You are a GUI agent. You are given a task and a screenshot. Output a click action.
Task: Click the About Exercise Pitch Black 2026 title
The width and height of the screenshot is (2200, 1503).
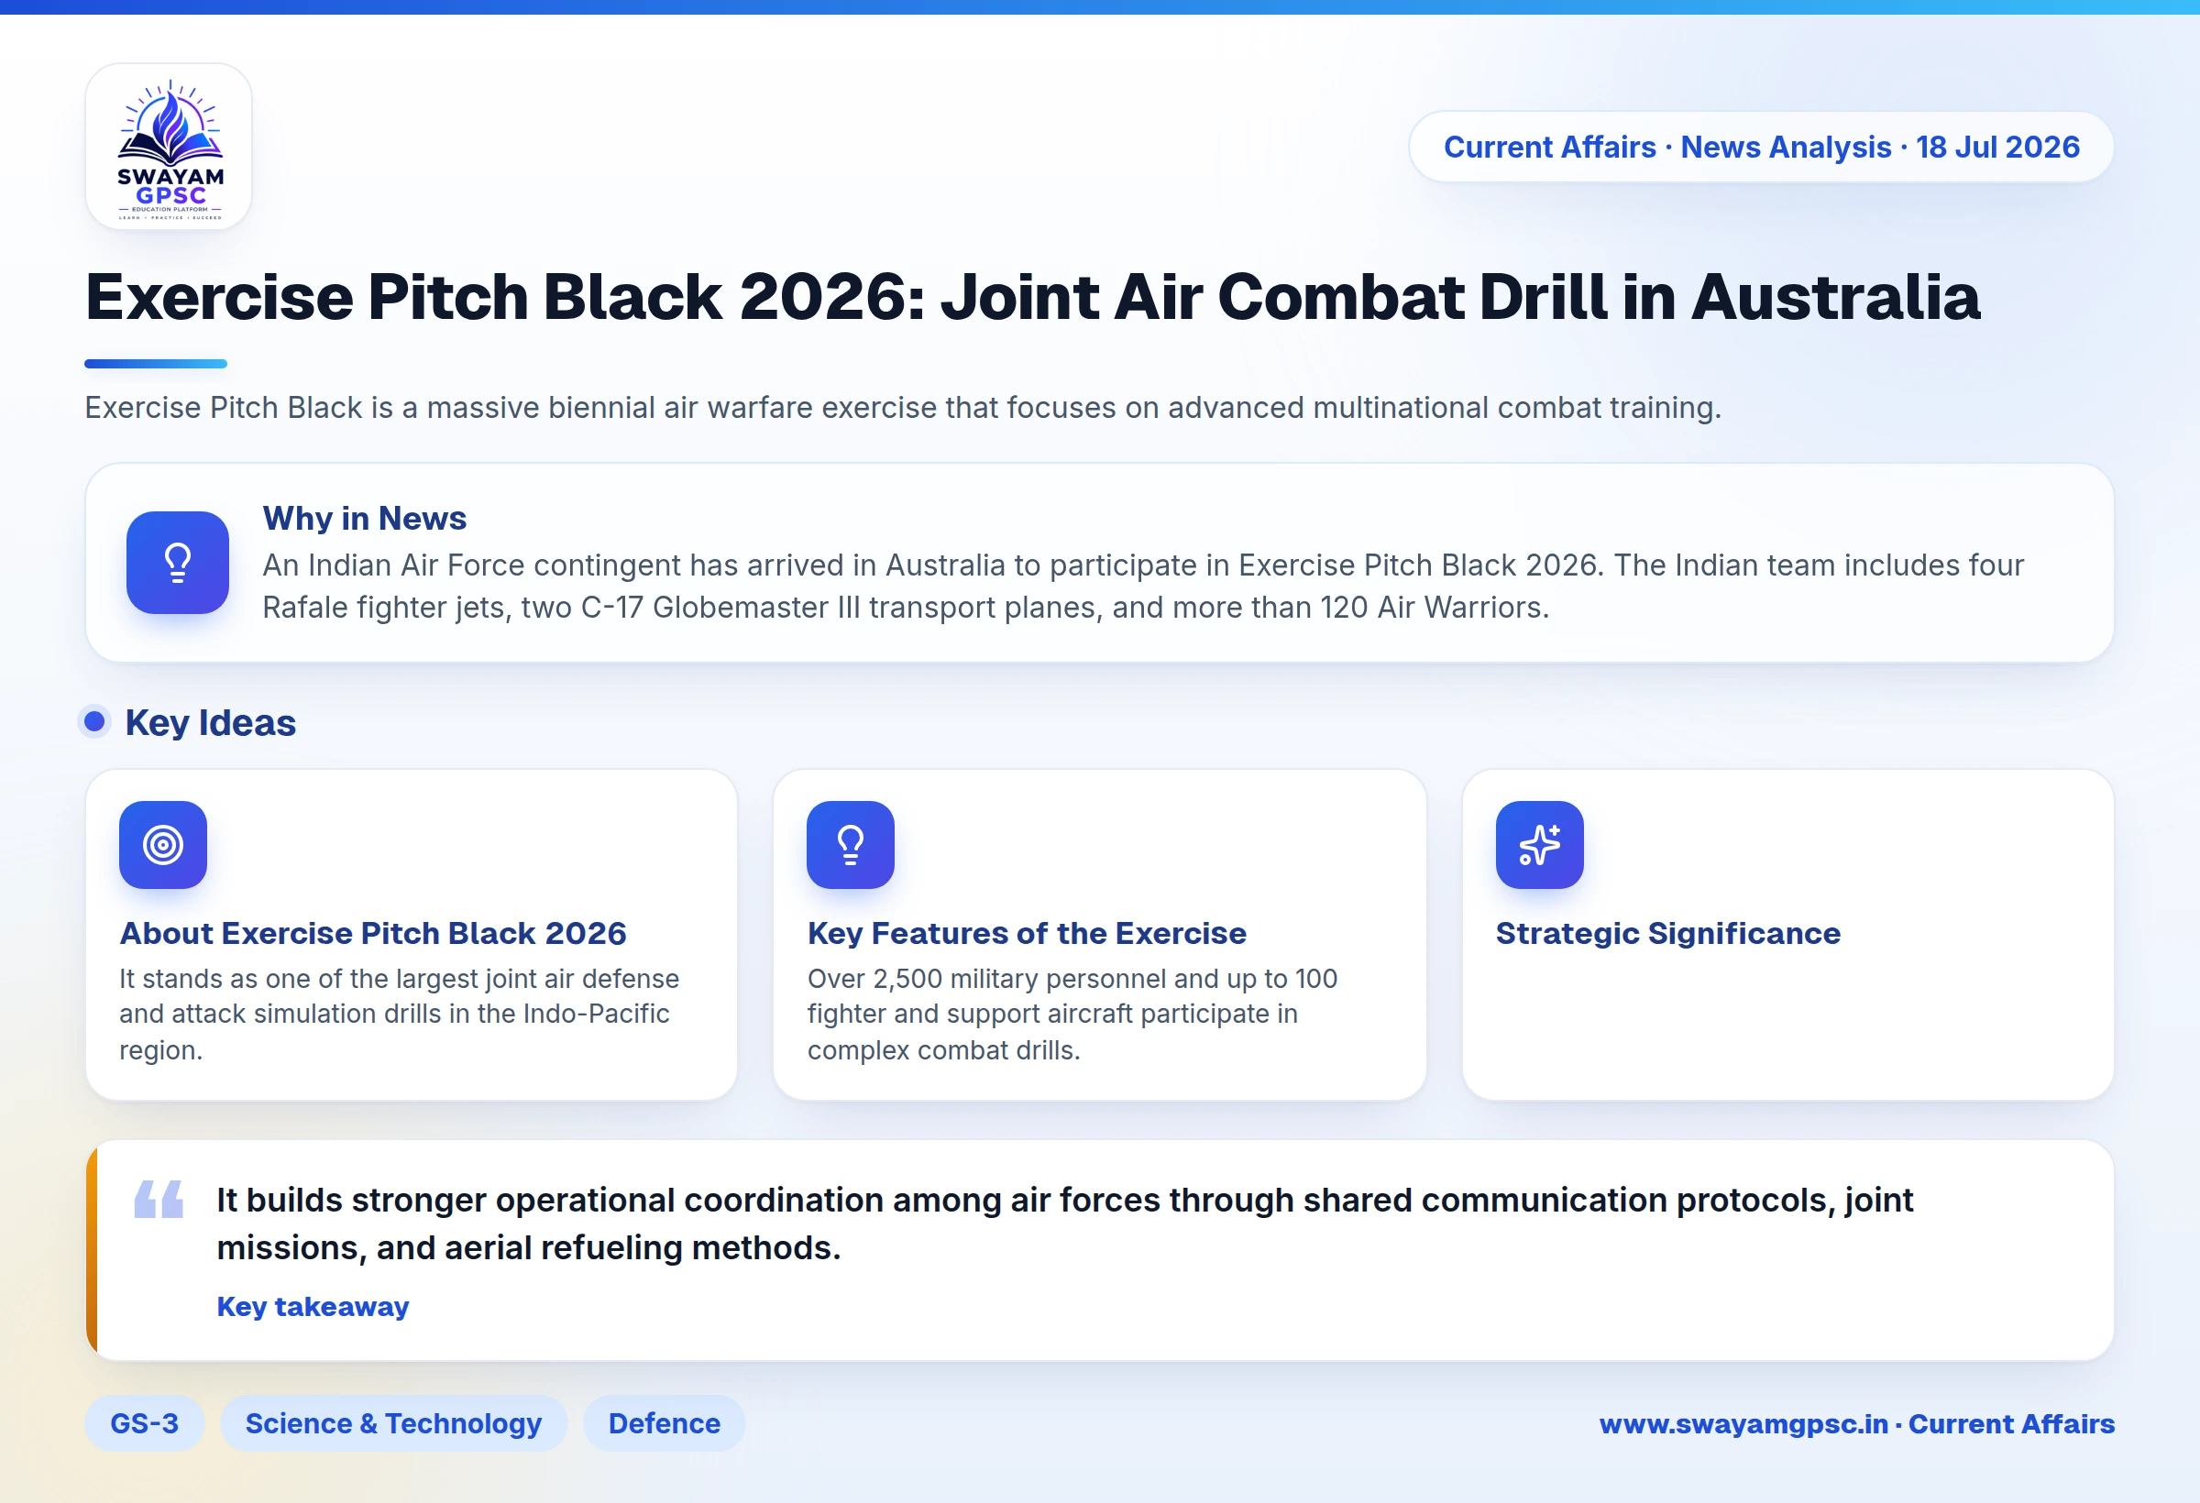(x=373, y=933)
